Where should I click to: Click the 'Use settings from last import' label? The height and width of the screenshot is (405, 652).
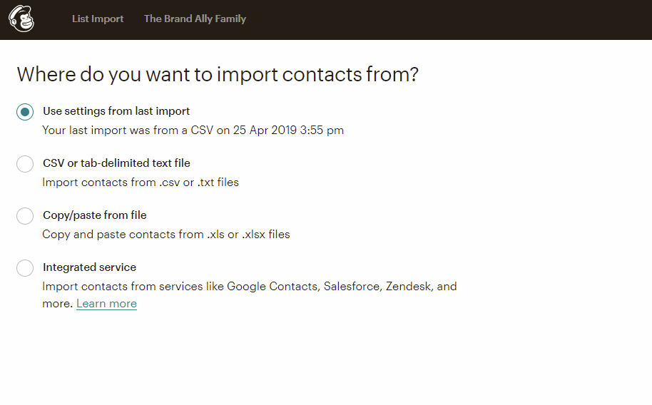pyautogui.click(x=116, y=111)
